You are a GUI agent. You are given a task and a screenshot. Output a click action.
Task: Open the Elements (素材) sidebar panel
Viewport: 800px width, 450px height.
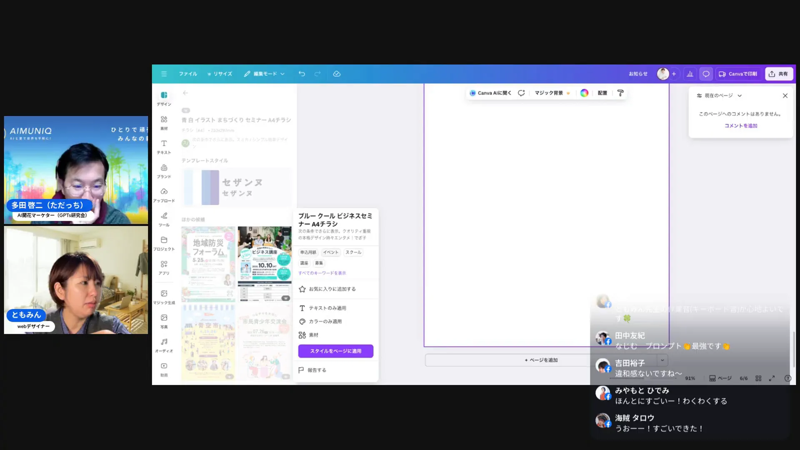click(164, 122)
